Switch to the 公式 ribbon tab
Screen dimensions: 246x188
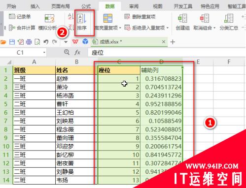(x=86, y=6)
